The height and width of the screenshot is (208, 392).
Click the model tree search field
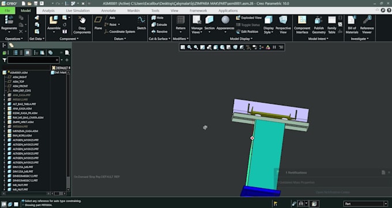coord(33,60)
